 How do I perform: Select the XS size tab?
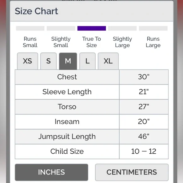(x=27, y=61)
